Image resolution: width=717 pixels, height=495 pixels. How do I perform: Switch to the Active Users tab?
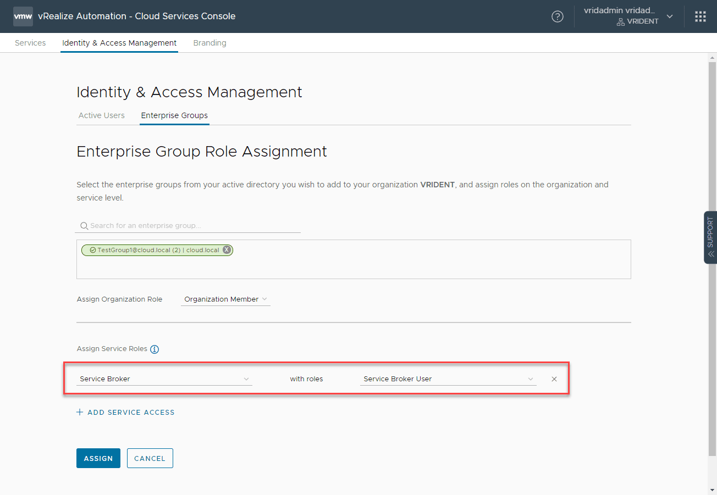point(101,115)
